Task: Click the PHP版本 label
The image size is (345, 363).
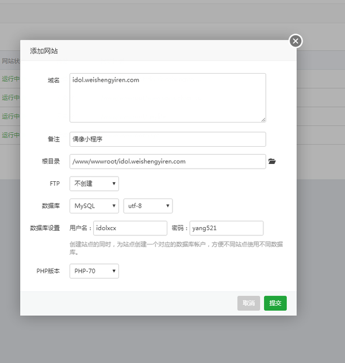Action: tap(48, 271)
